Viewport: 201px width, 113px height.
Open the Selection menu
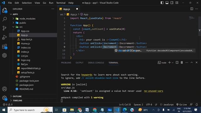tap(27, 3)
